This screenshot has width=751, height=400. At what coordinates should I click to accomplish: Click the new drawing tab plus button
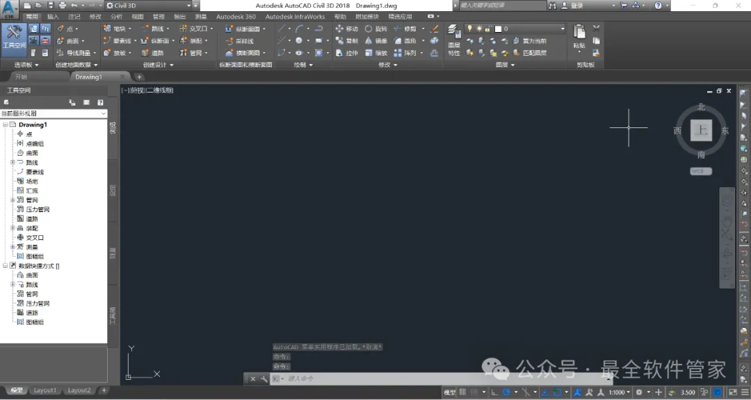point(139,77)
